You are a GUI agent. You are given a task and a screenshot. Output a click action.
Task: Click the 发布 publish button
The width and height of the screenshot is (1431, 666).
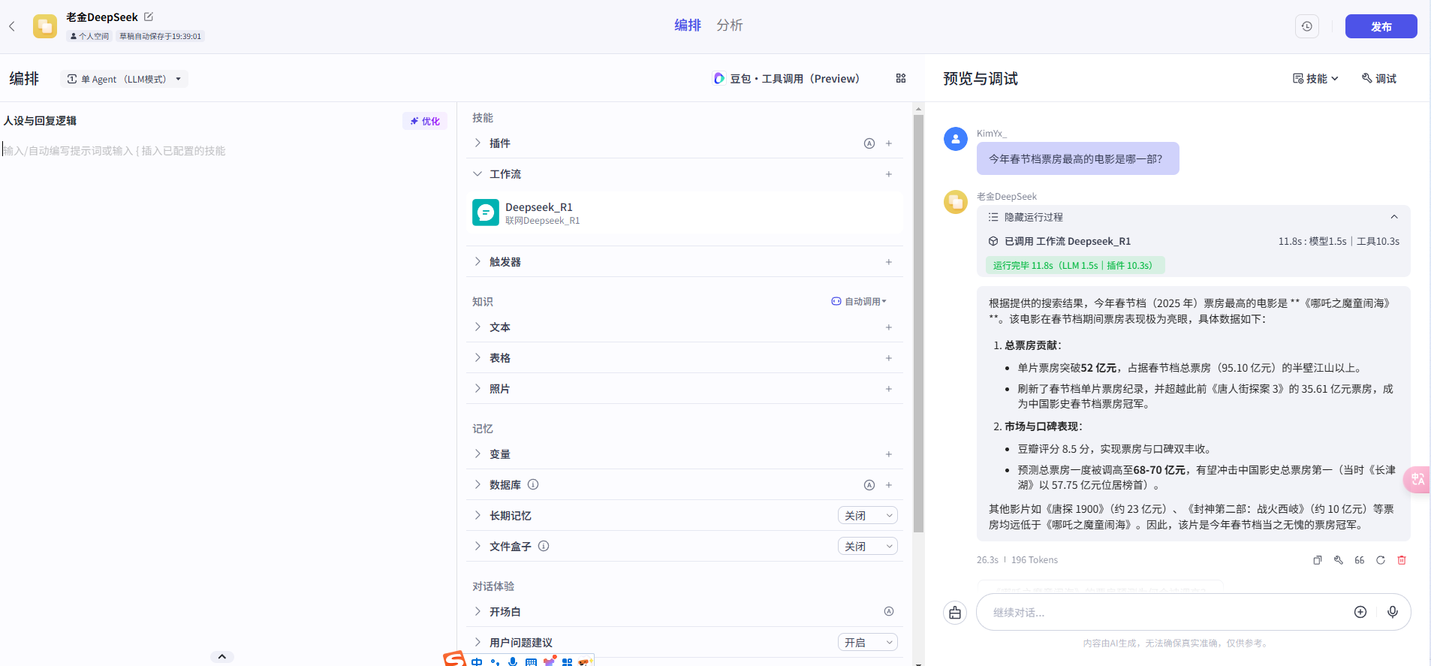click(x=1381, y=26)
